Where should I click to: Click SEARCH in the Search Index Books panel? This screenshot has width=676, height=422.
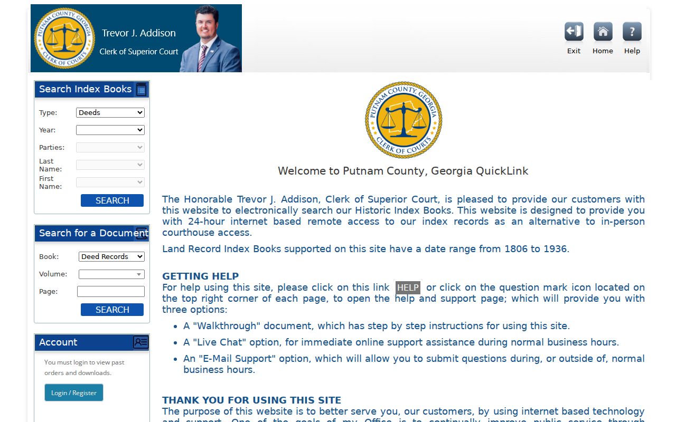pos(112,200)
